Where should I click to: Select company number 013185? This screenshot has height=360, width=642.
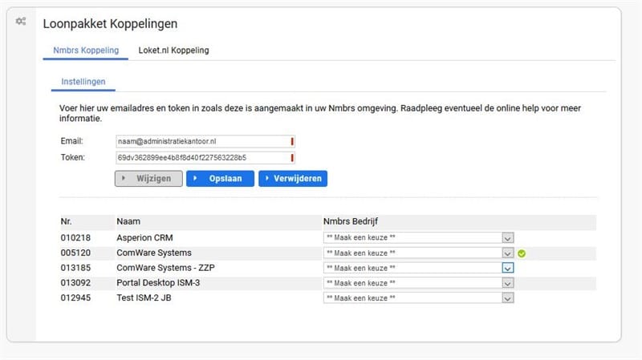point(75,268)
